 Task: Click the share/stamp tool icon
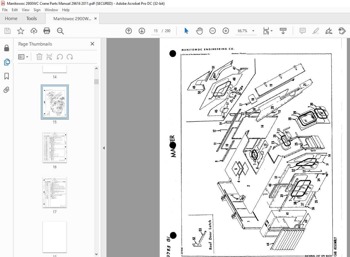click(342, 31)
